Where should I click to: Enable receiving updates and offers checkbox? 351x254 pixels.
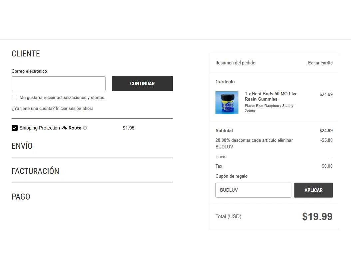click(x=14, y=98)
